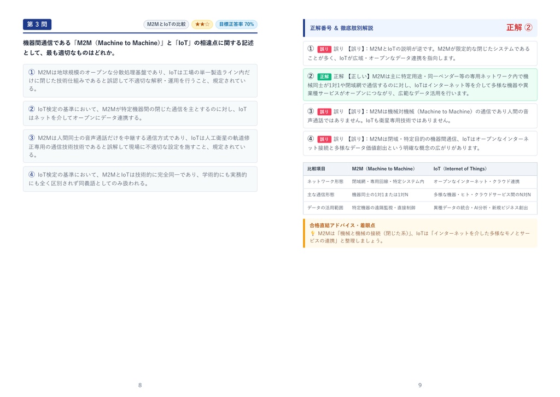Click the 閉域網・専用回線・特定システム内 cell
The width and height of the screenshot is (560, 397).
pyautogui.click(x=388, y=181)
